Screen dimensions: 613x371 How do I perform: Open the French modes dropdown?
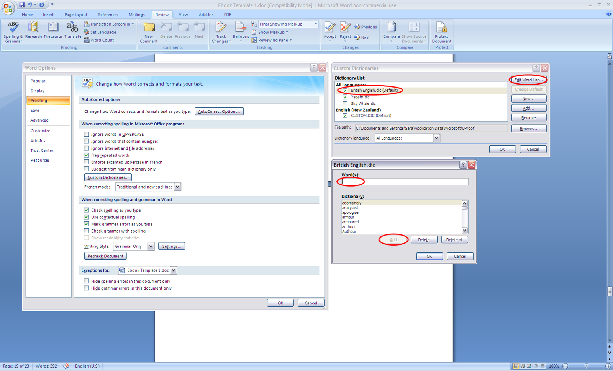[x=177, y=187]
